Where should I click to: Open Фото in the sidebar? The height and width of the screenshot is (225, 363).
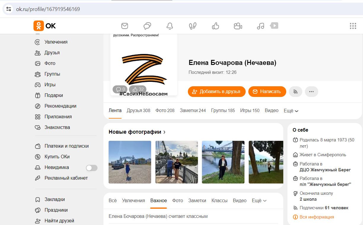(50, 63)
